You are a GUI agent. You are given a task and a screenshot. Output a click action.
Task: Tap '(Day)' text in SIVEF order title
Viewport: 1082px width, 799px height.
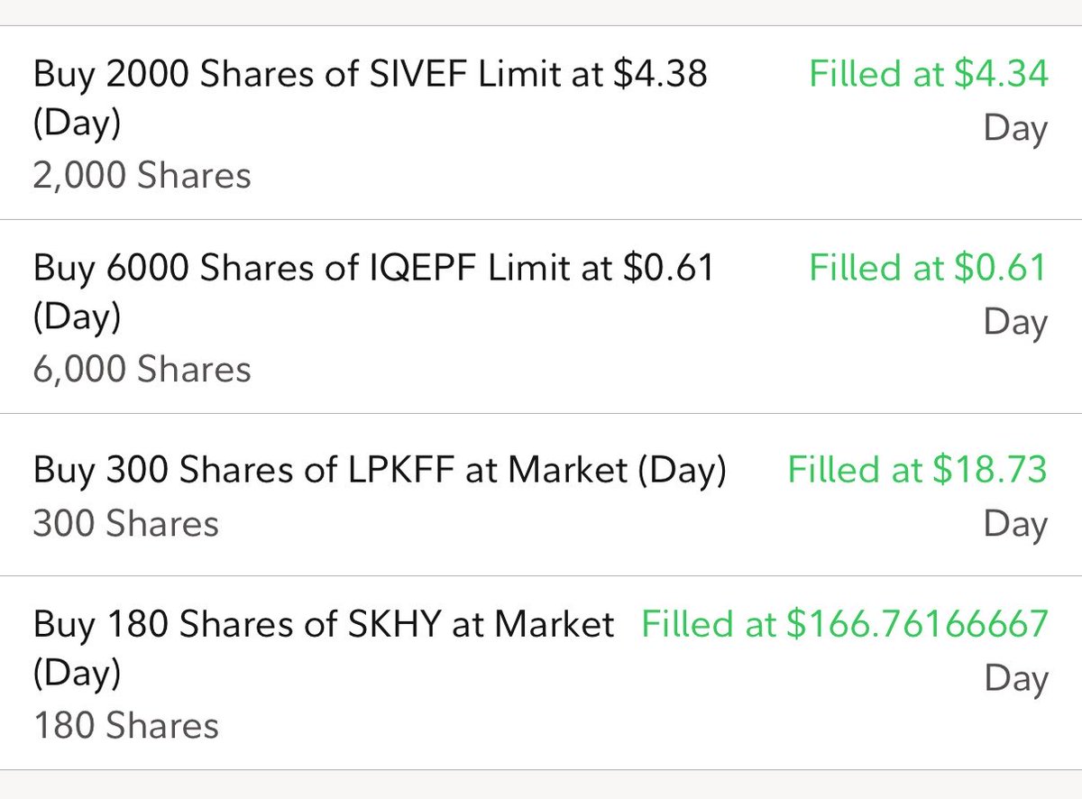[x=77, y=124]
